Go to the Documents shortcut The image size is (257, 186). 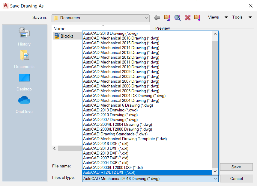click(x=24, y=59)
